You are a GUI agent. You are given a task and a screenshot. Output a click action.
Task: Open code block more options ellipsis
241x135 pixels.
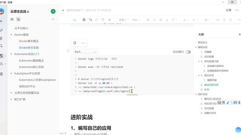(x=83, y=43)
